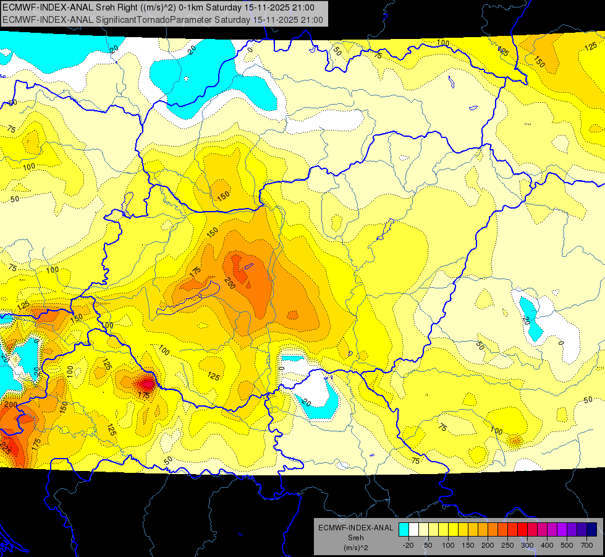Select the white swatch in the legend
Viewport: 605px width, 557px height.
(x=413, y=530)
